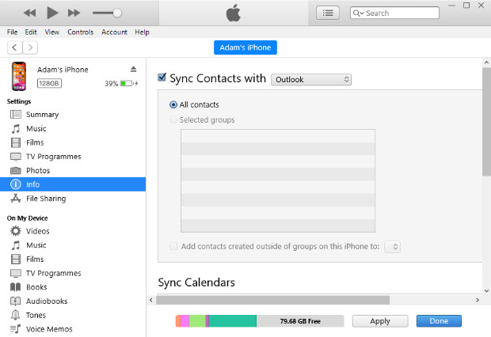Open the Help menu
Image resolution: width=491 pixels, height=337 pixels.
[x=142, y=32]
